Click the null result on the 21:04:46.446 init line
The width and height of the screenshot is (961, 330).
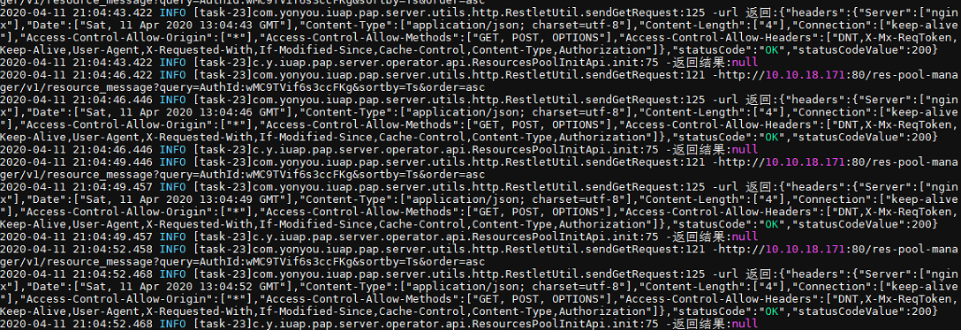(x=745, y=150)
